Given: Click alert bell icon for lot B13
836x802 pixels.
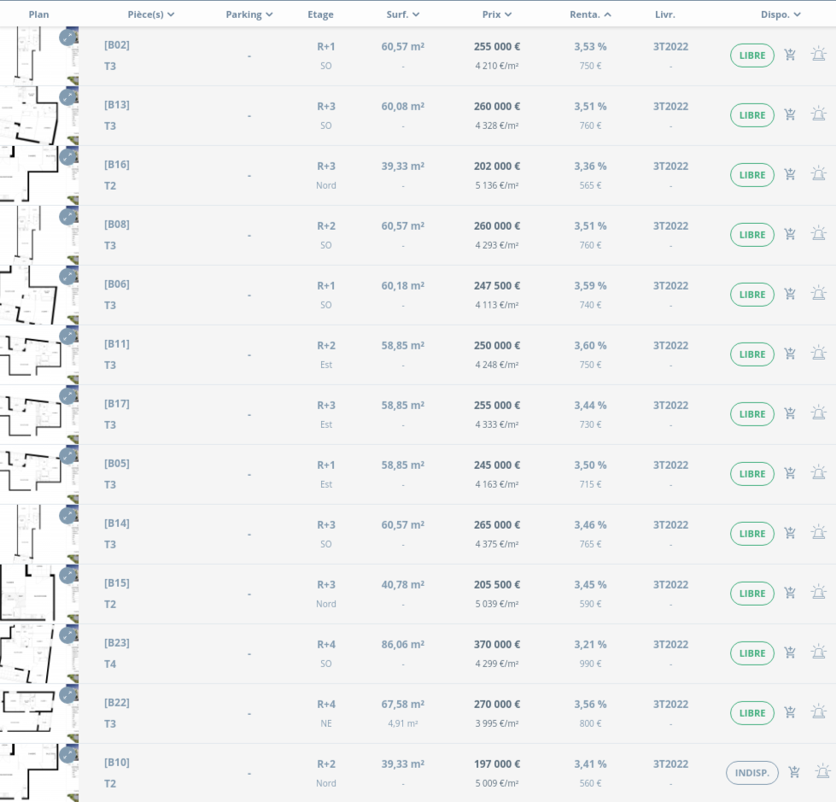Looking at the screenshot, I should (x=818, y=114).
